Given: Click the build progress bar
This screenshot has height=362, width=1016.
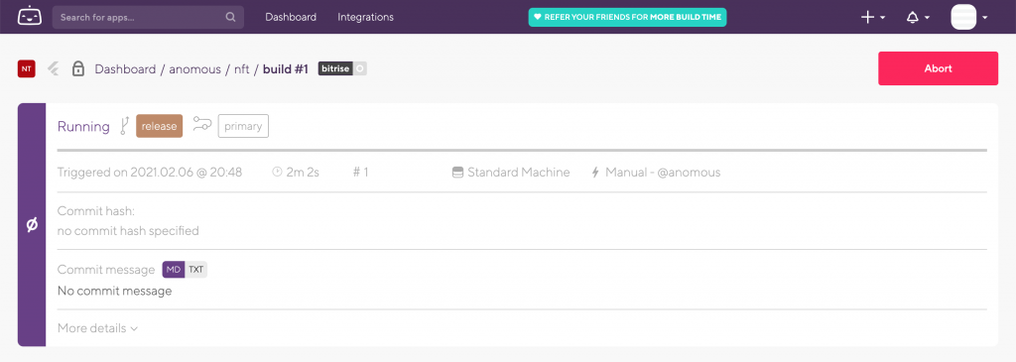Looking at the screenshot, I should (x=522, y=150).
